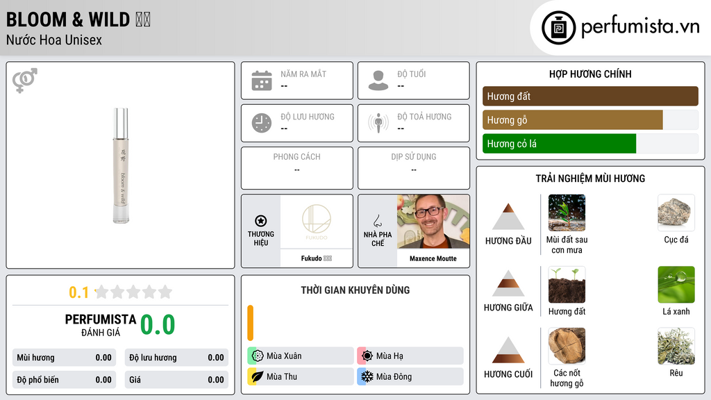Click the perfumista.vn site name text
The height and width of the screenshot is (400, 711).
(x=640, y=26)
